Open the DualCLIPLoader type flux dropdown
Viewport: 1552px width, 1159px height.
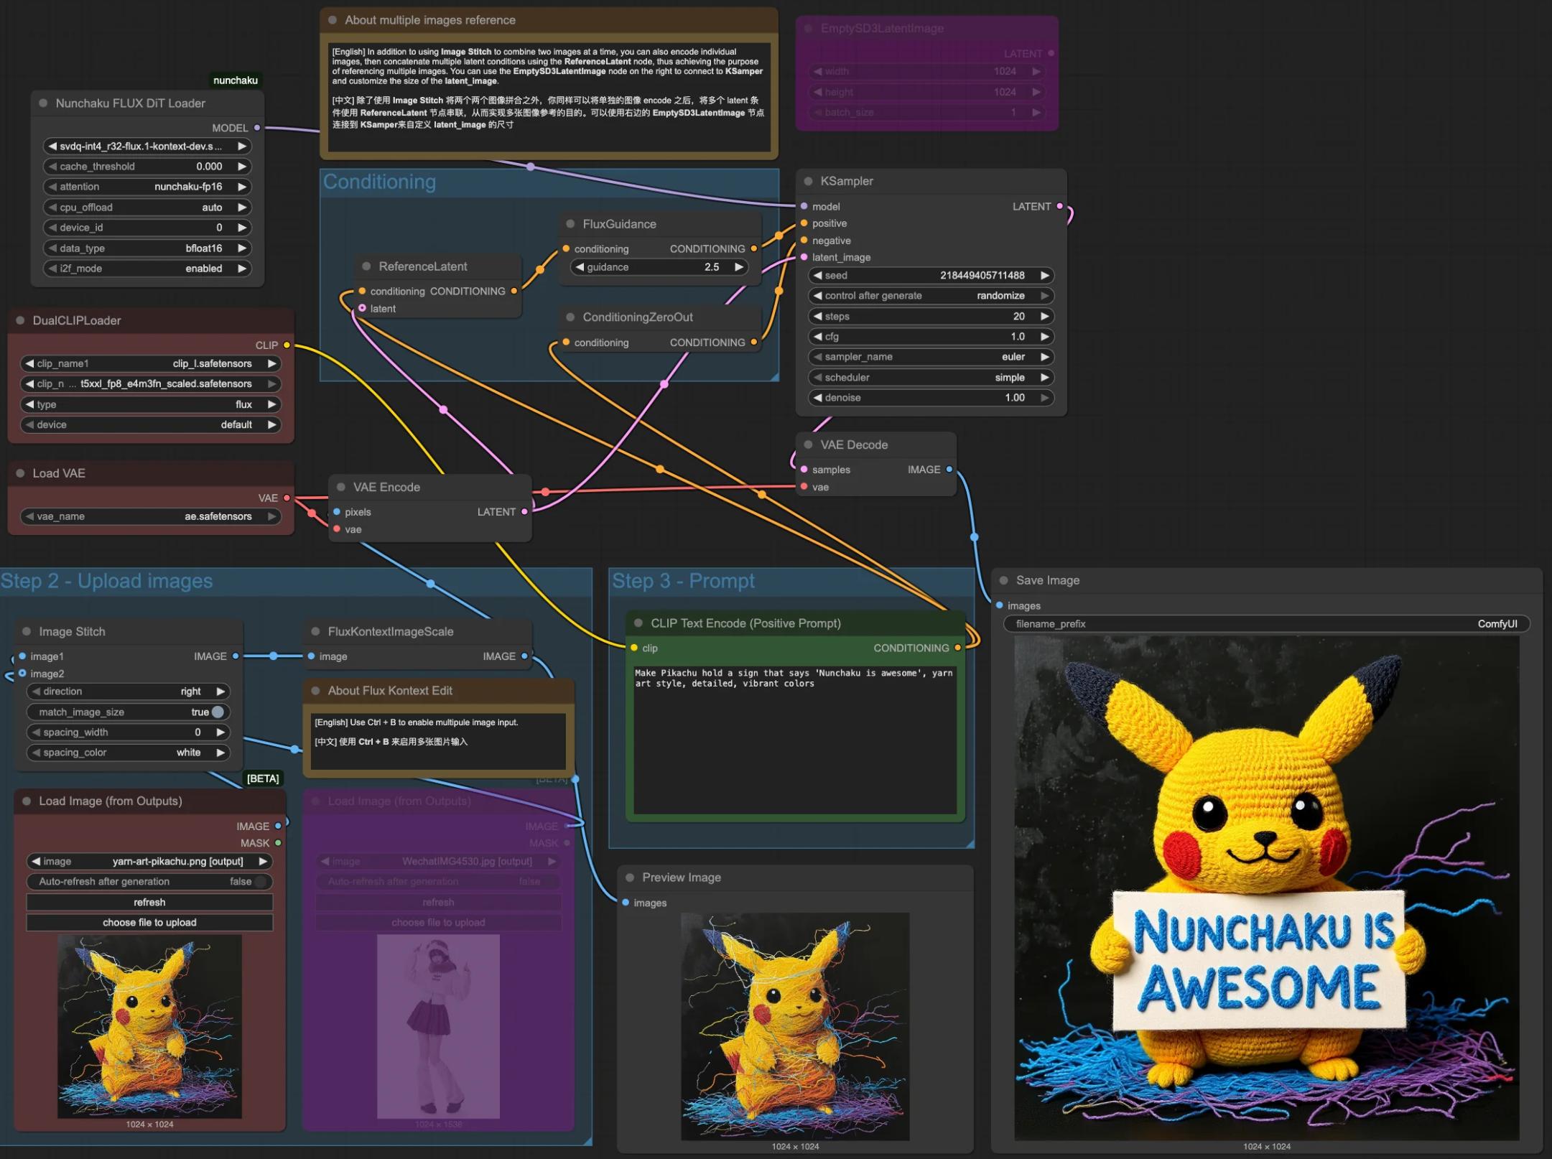tap(151, 404)
